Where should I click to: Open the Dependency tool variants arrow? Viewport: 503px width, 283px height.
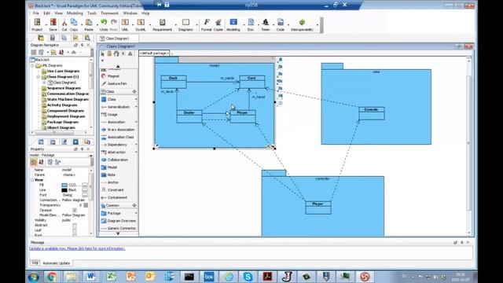pyautogui.click(x=136, y=145)
